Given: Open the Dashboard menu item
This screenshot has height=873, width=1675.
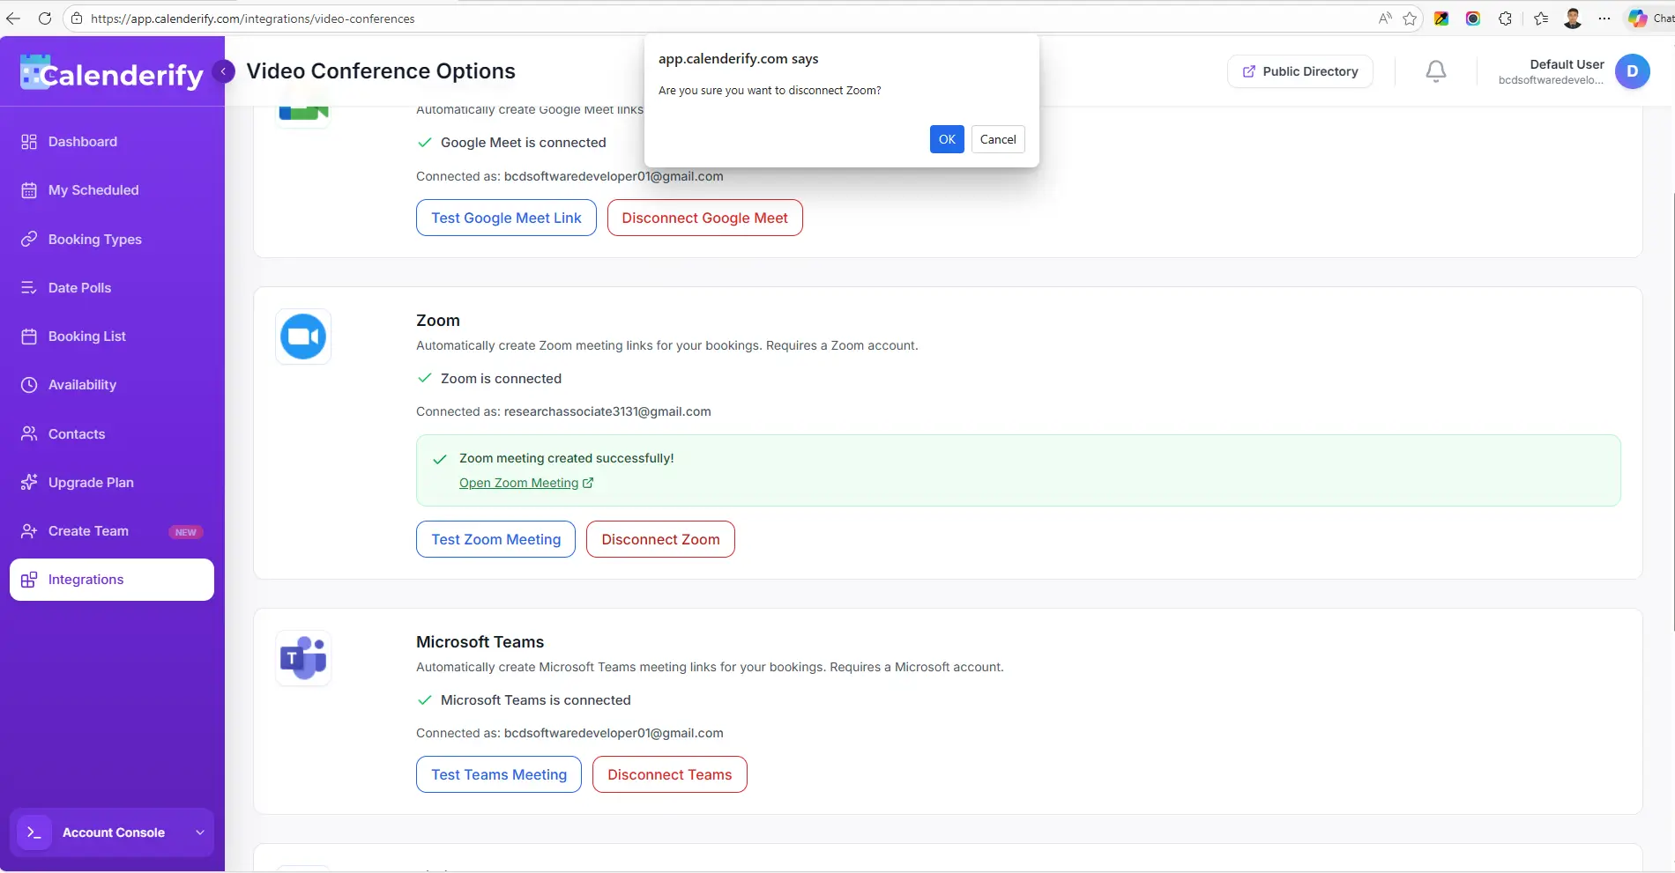Looking at the screenshot, I should [x=83, y=142].
